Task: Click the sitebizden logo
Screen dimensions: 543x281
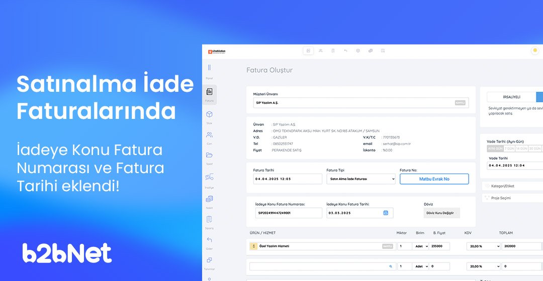Action: [217, 52]
